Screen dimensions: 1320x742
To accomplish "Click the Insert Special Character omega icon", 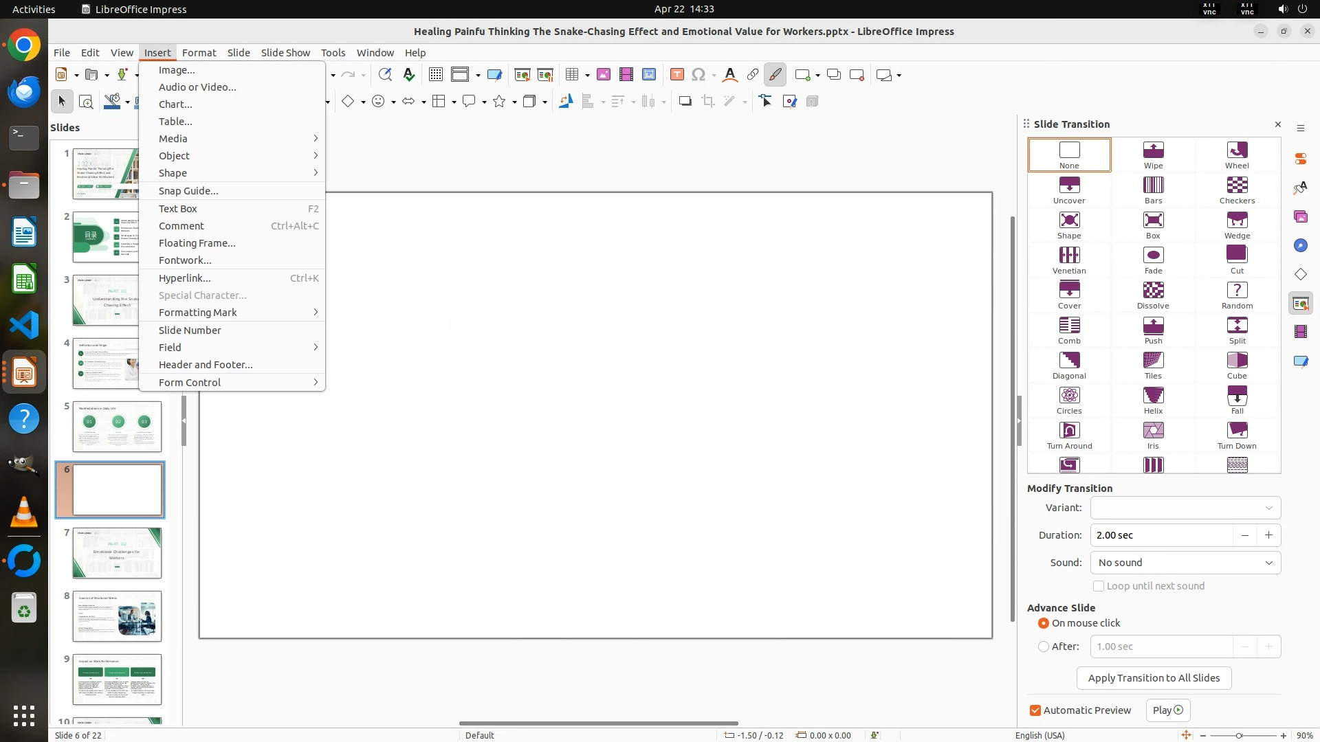I will (698, 75).
